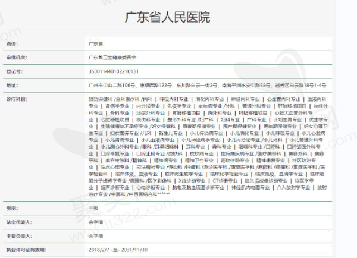Click the 青春期保健专业 entry
Viewport: 357px width, 258px height.
point(199,127)
